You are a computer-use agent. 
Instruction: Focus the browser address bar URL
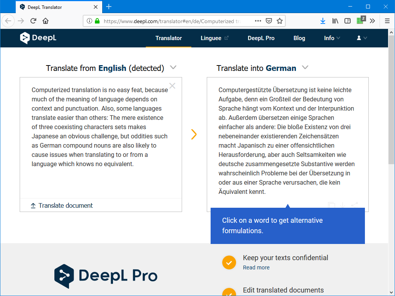pyautogui.click(x=172, y=21)
